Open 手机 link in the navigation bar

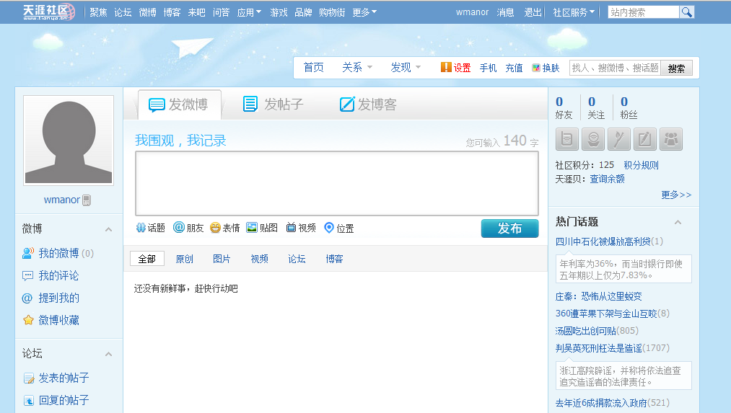(488, 68)
